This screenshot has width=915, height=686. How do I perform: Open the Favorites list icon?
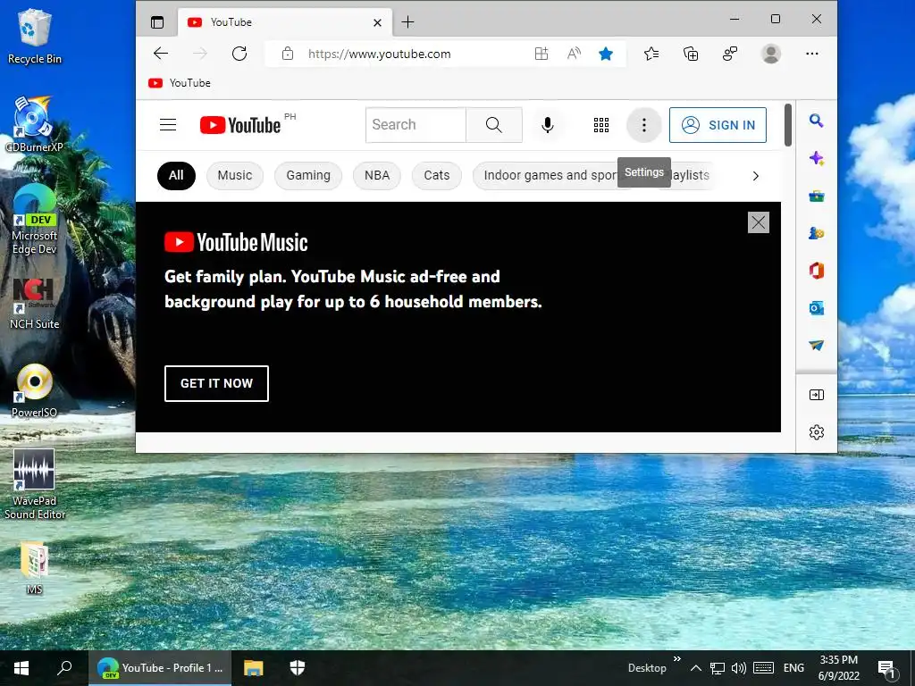pyautogui.click(x=651, y=54)
